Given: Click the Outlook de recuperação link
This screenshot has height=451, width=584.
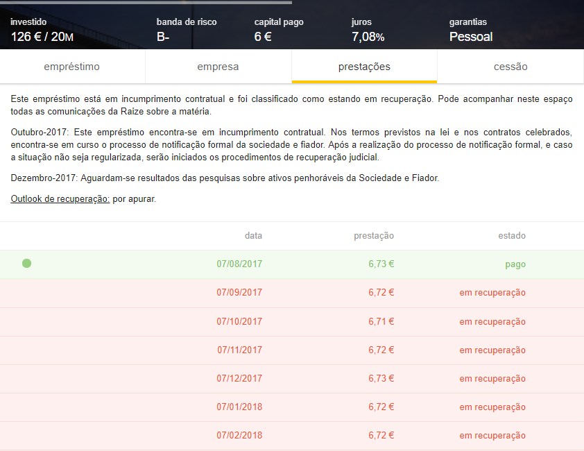Looking at the screenshot, I should click(x=60, y=199).
